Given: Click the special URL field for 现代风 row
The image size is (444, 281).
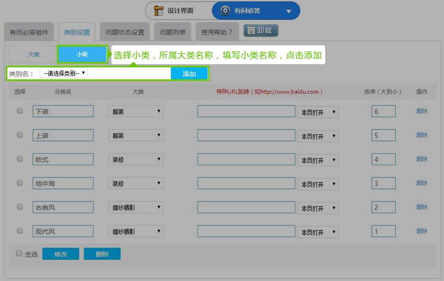Looking at the screenshot, I should click(x=246, y=231).
